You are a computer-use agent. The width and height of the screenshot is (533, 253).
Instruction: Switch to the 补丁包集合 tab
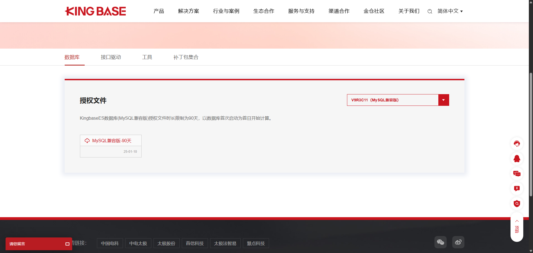pos(186,57)
